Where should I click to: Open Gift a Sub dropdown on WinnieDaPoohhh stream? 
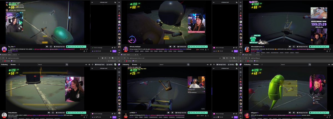319,47
